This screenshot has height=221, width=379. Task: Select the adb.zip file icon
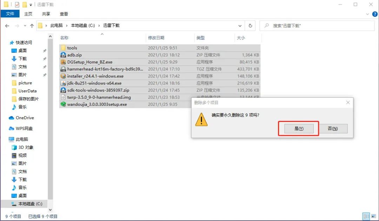coord(63,55)
